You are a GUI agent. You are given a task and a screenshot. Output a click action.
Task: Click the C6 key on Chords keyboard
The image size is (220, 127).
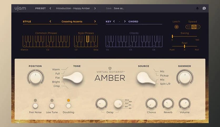click(x=154, y=45)
